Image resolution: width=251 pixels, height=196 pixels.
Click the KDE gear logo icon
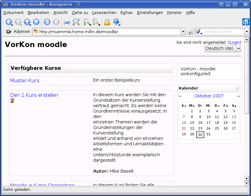[x=246, y=22]
